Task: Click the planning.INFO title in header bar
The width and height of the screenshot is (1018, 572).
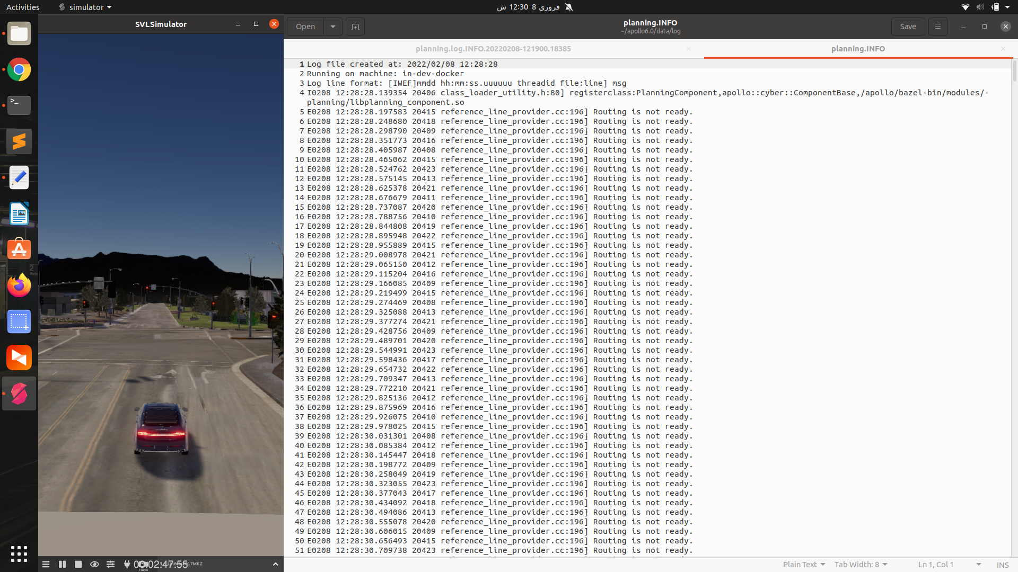Action: click(x=650, y=23)
